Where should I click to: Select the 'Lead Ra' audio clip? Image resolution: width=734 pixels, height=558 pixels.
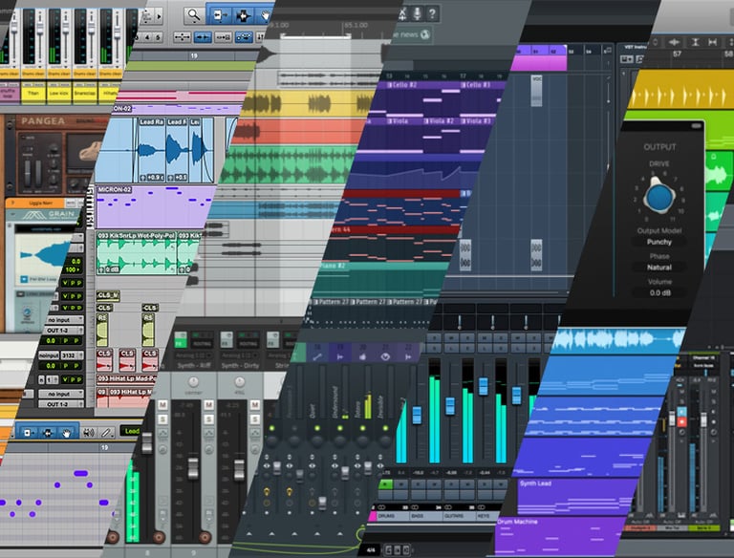[x=151, y=150]
